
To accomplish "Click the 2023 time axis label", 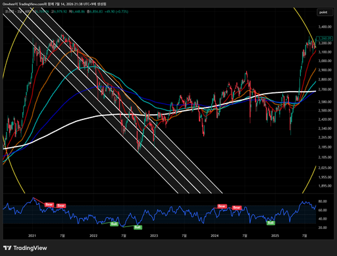I will [154, 236].
